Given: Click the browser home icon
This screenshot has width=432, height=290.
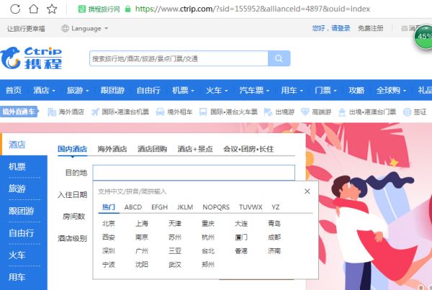Looking at the screenshot, I should [x=33, y=9].
